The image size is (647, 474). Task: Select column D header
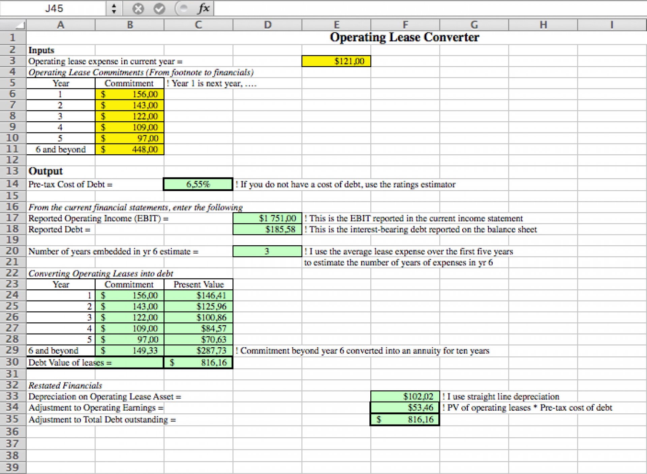pyautogui.click(x=268, y=25)
